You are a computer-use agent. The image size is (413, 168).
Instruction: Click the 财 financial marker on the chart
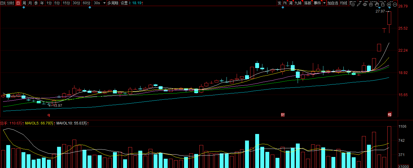(283, 115)
